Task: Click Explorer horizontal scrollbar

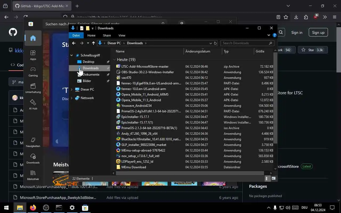Action: click(x=190, y=173)
